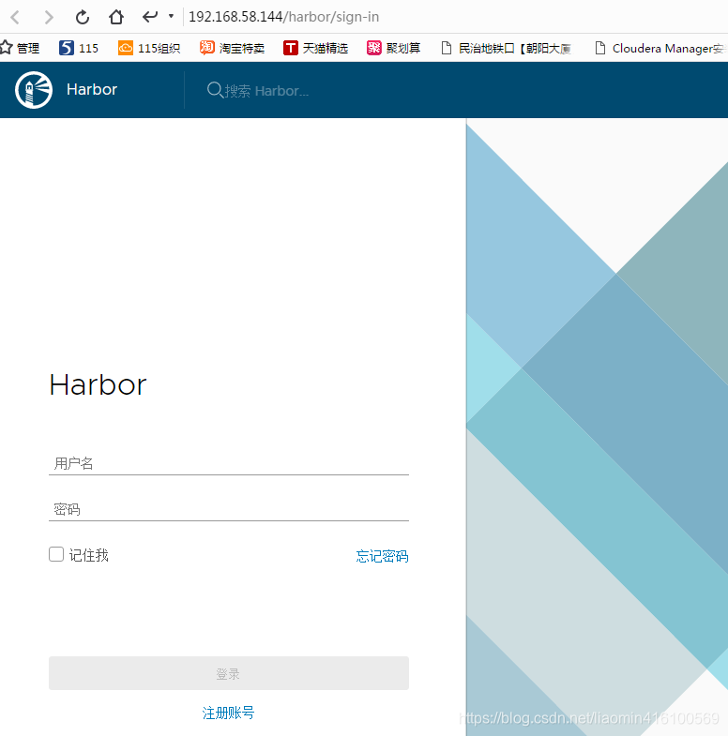728x736 pixels.
Task: Click the 注册账号 sign up link
Action: point(228,713)
